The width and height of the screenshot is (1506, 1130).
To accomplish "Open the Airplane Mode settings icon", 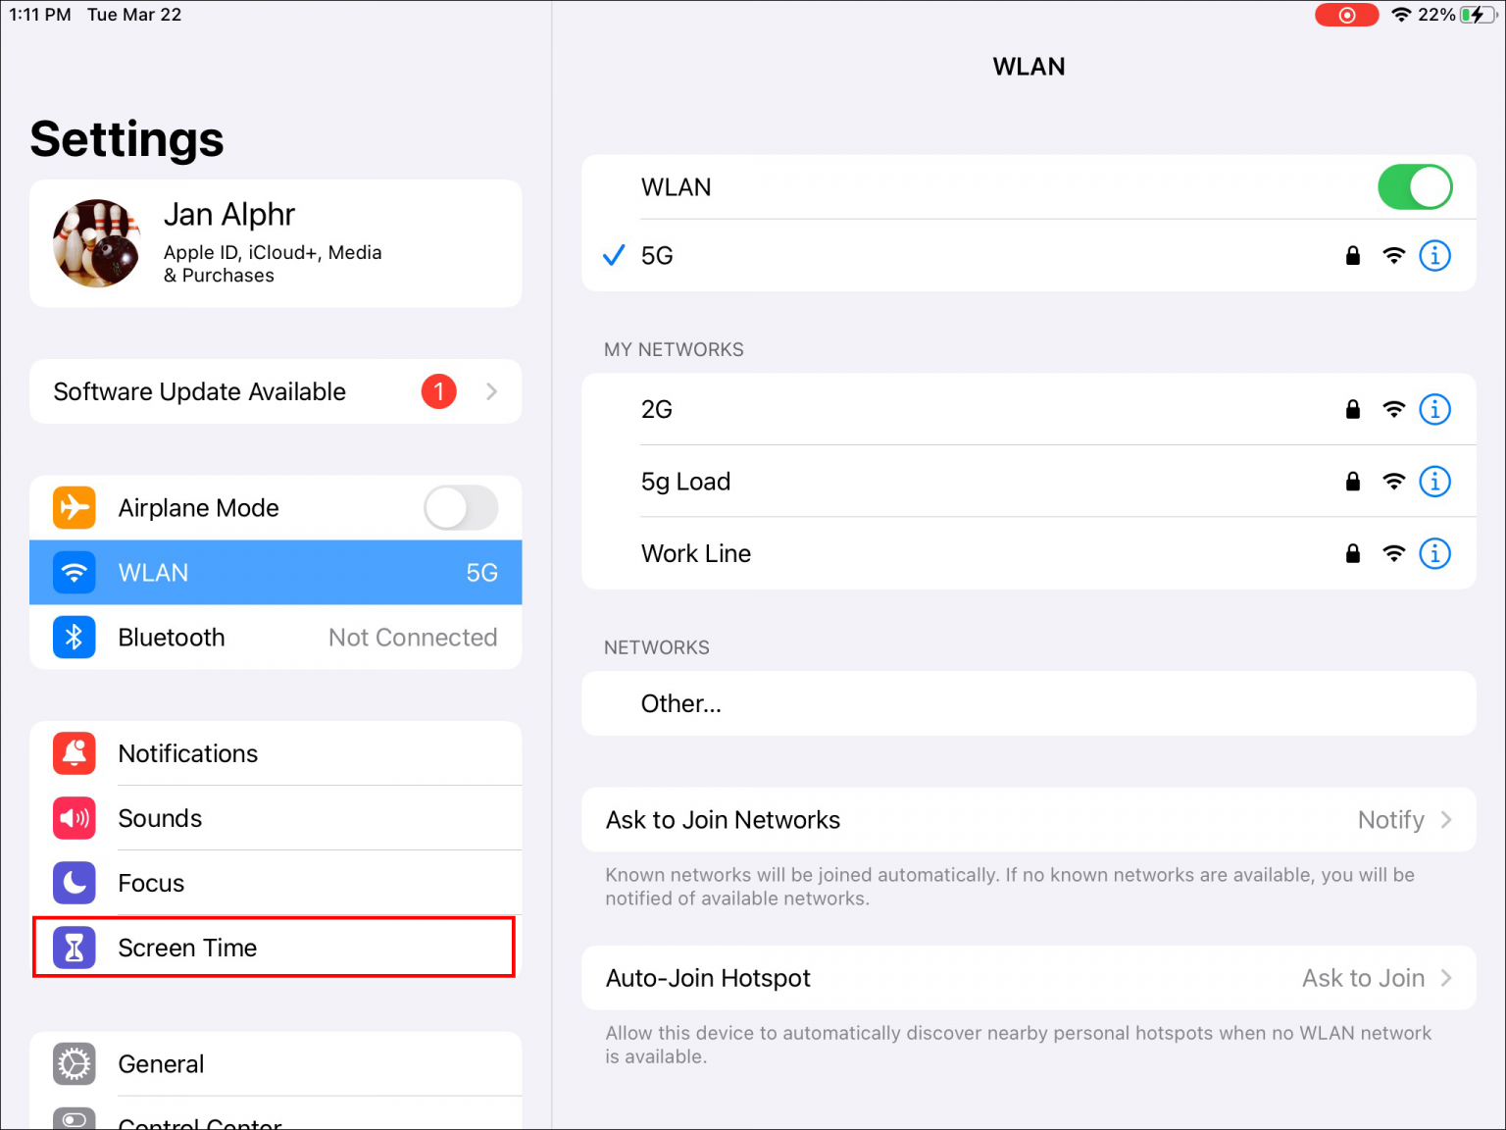I will pyautogui.click(x=74, y=507).
